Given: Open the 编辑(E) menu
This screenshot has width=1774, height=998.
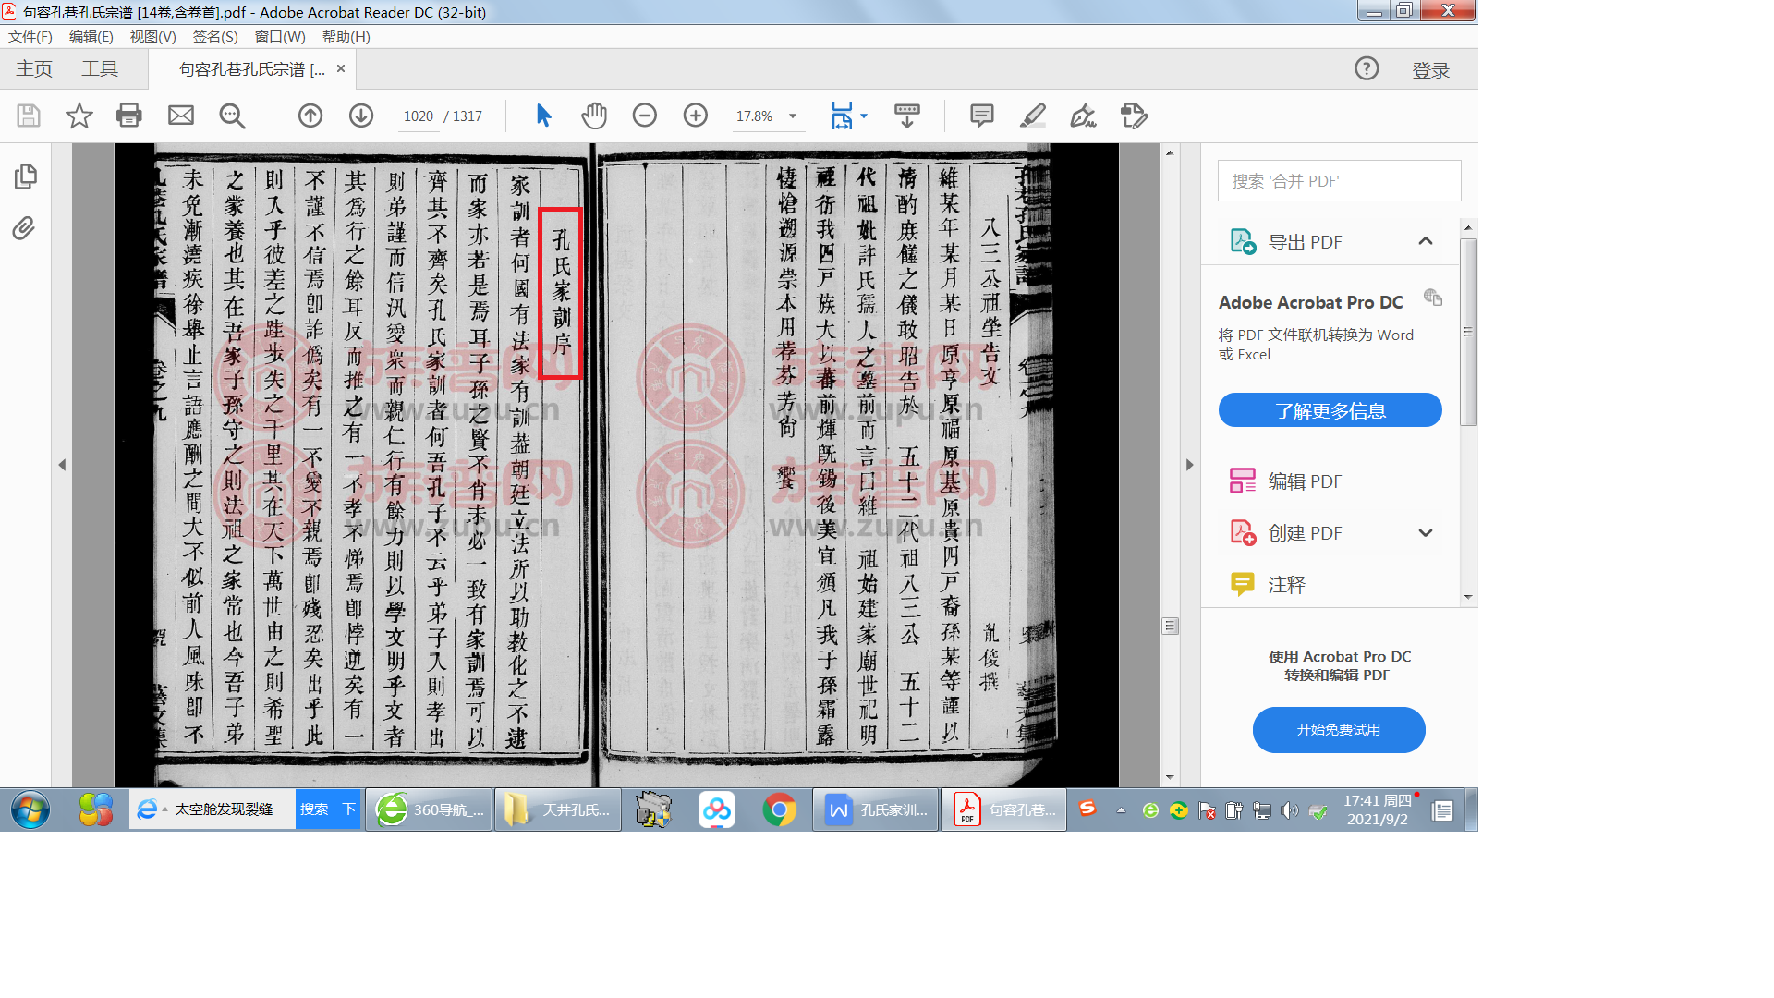Looking at the screenshot, I should tap(91, 37).
